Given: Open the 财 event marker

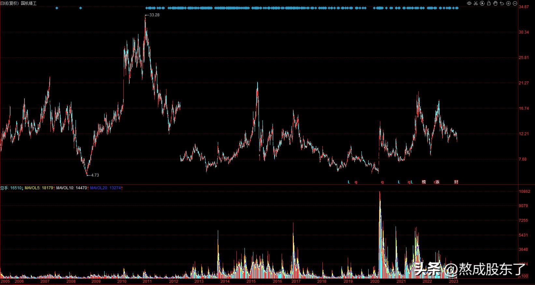Looking at the screenshot, I should click(x=456, y=182).
